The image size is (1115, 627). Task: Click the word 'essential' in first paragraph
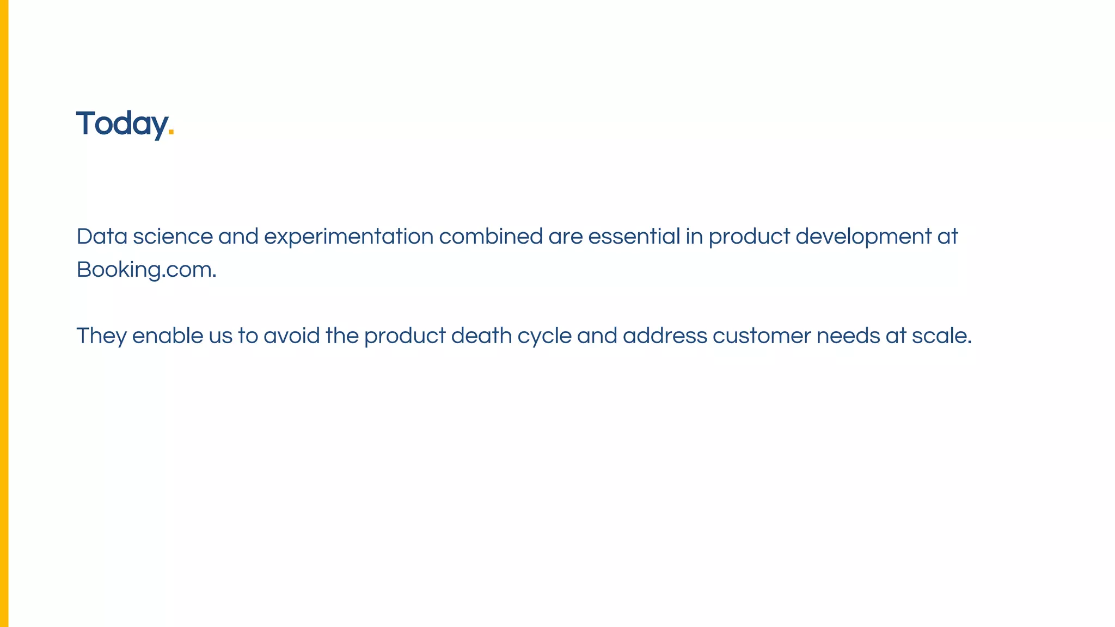[634, 237]
